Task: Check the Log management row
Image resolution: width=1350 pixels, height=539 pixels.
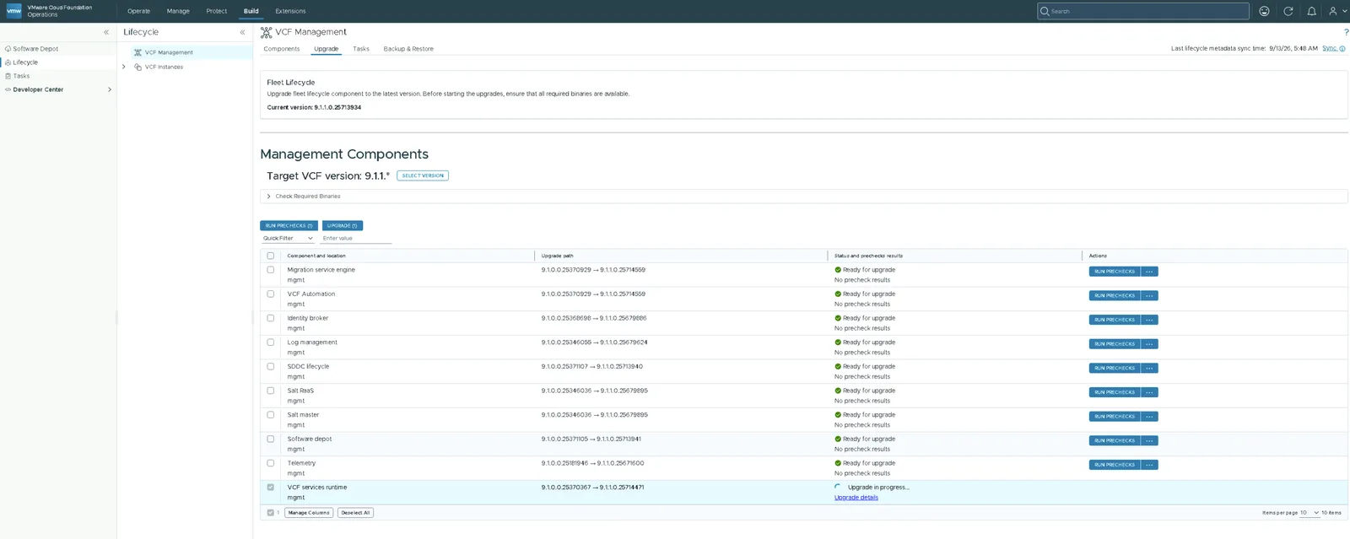Action: 271,342
